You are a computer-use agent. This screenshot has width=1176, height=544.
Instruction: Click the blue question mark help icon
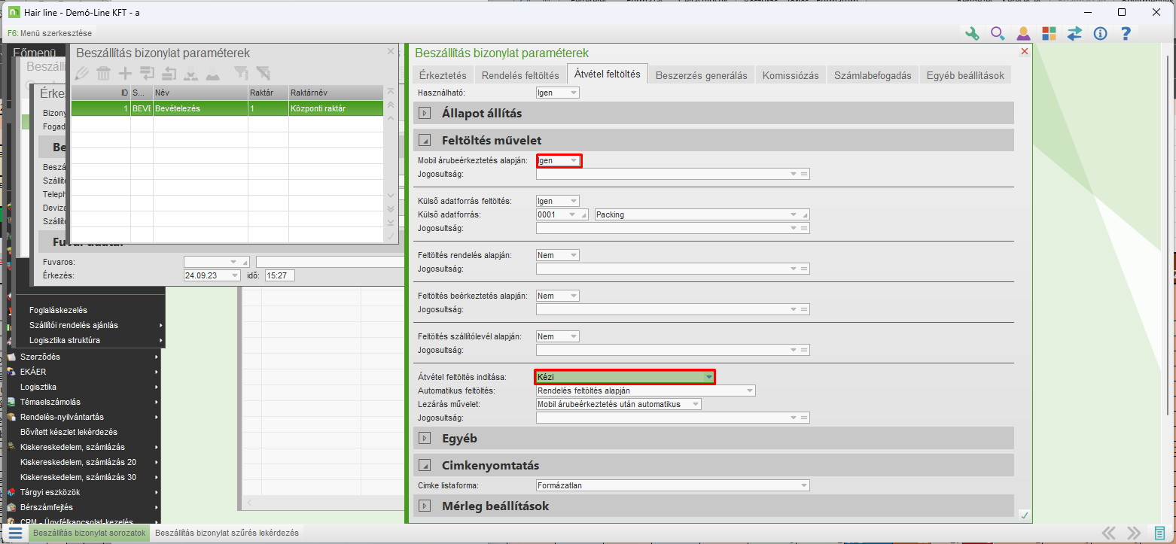tap(1126, 33)
